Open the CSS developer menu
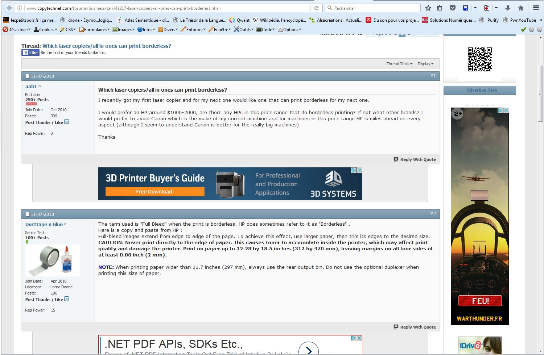Viewport: 544px width, 355px height. 68,30
